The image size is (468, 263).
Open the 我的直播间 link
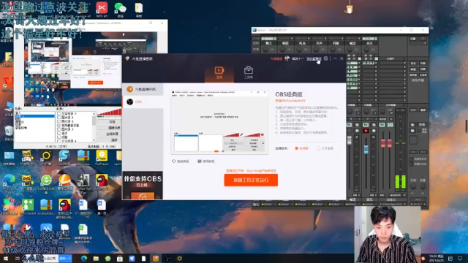[x=314, y=58]
